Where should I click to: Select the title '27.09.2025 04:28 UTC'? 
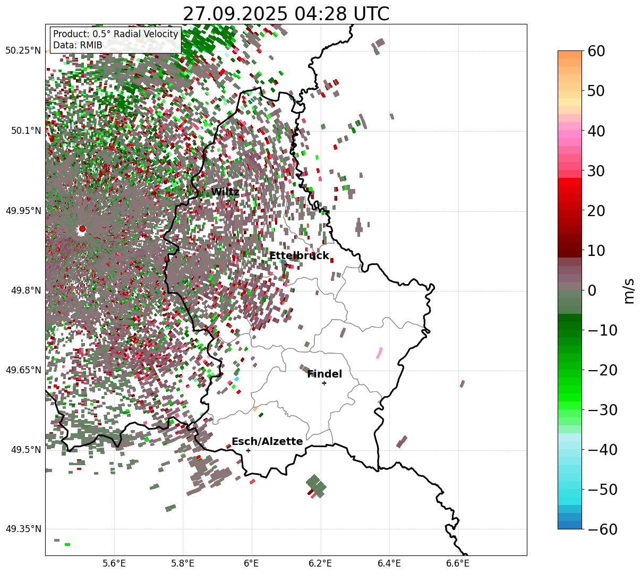tap(286, 14)
